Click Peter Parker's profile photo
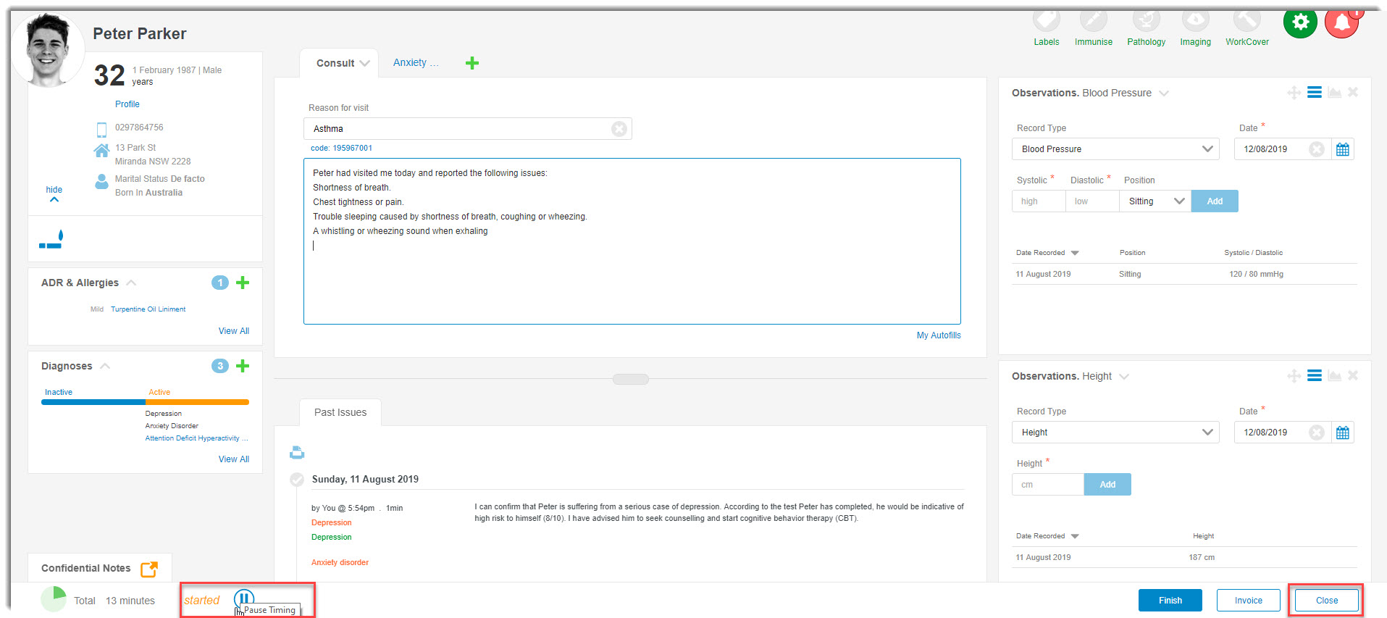 tap(49, 49)
